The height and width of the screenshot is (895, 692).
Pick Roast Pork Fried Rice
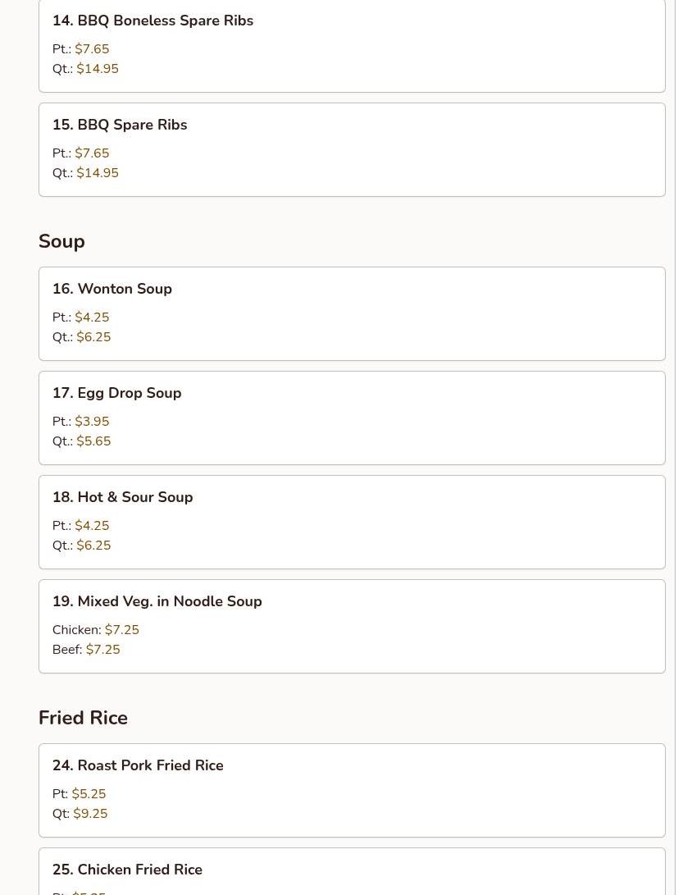click(138, 765)
